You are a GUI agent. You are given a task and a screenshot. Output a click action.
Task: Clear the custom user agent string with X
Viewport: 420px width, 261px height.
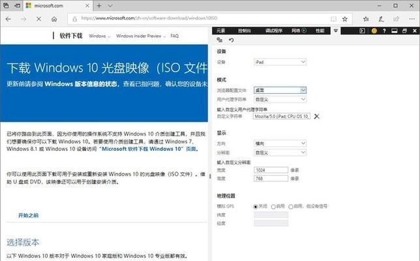[316, 116]
